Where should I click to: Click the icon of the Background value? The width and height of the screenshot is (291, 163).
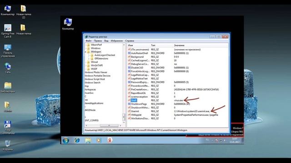129,57
